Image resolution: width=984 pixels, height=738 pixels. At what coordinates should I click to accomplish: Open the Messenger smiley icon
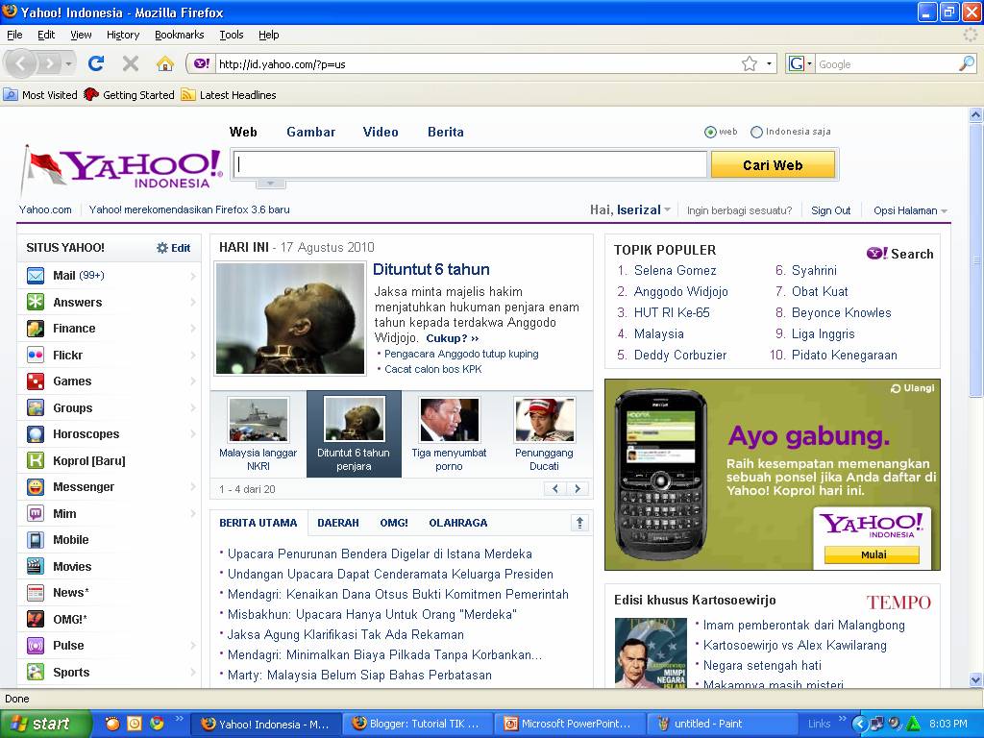coord(36,487)
